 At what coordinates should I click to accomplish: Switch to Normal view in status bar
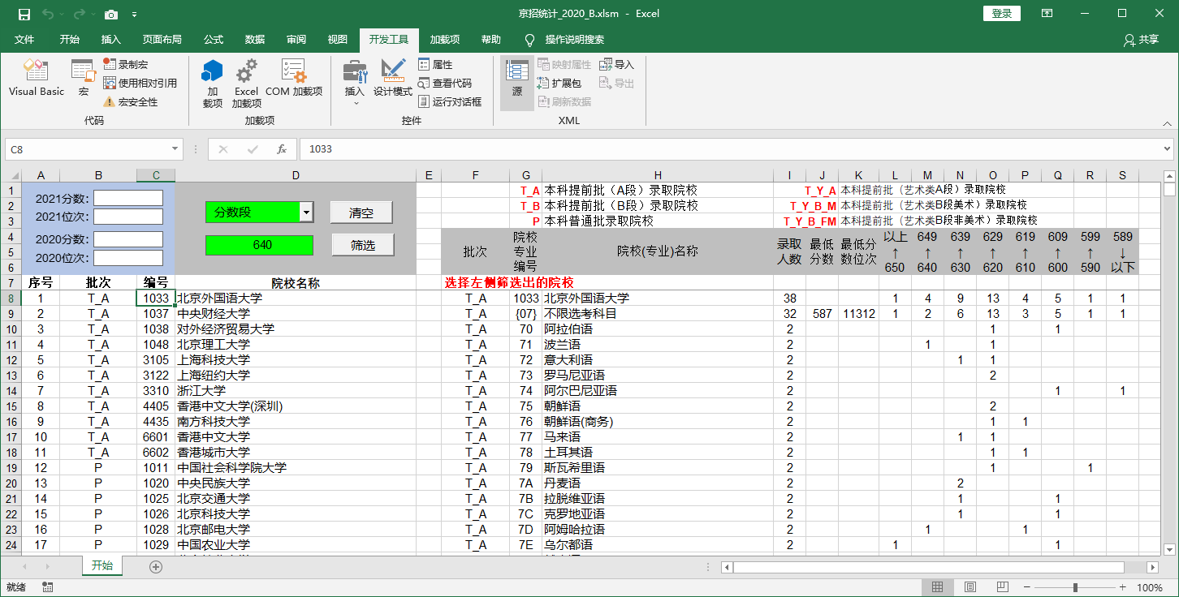(937, 587)
